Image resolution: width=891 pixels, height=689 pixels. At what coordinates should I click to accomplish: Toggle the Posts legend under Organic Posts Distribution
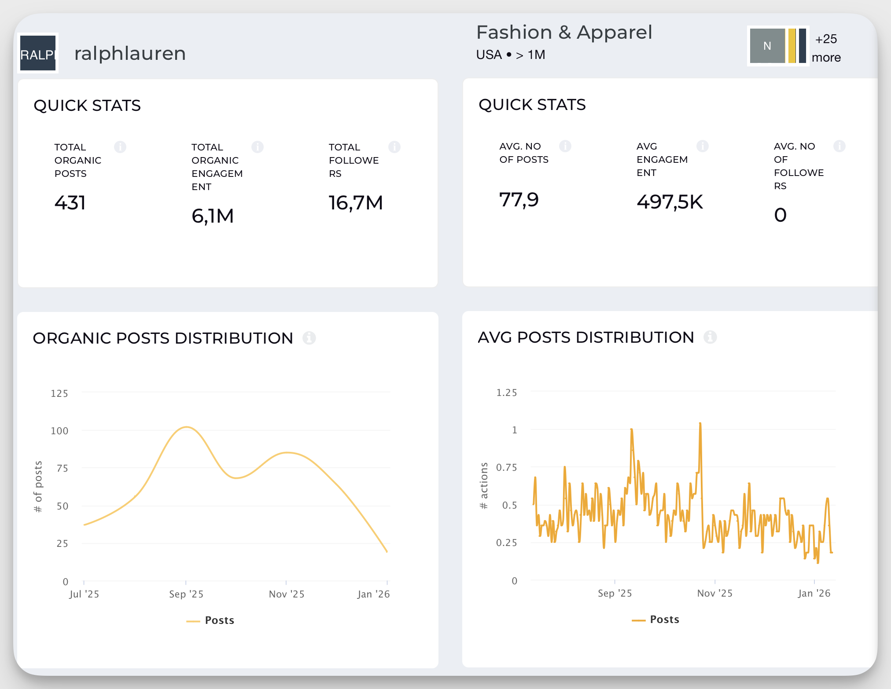pos(210,620)
